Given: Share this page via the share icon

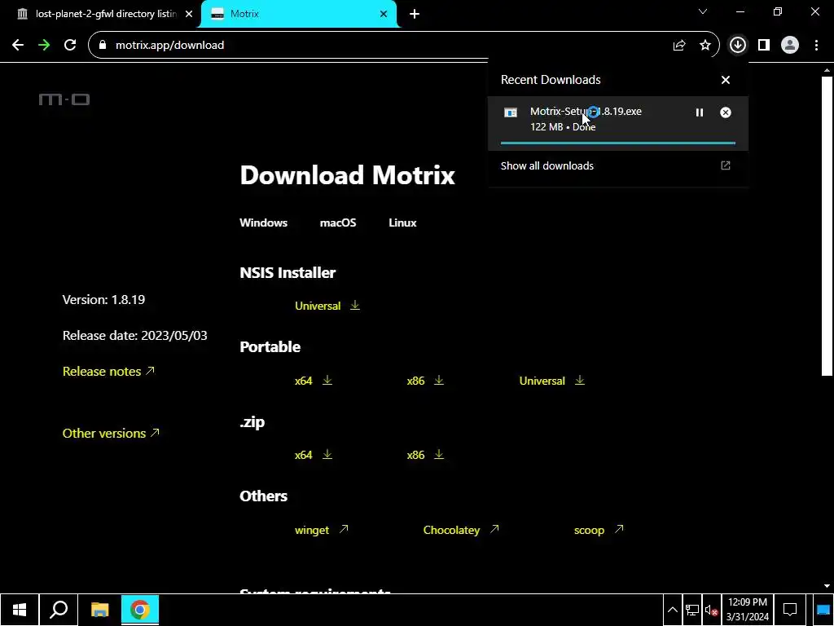Looking at the screenshot, I should (679, 46).
